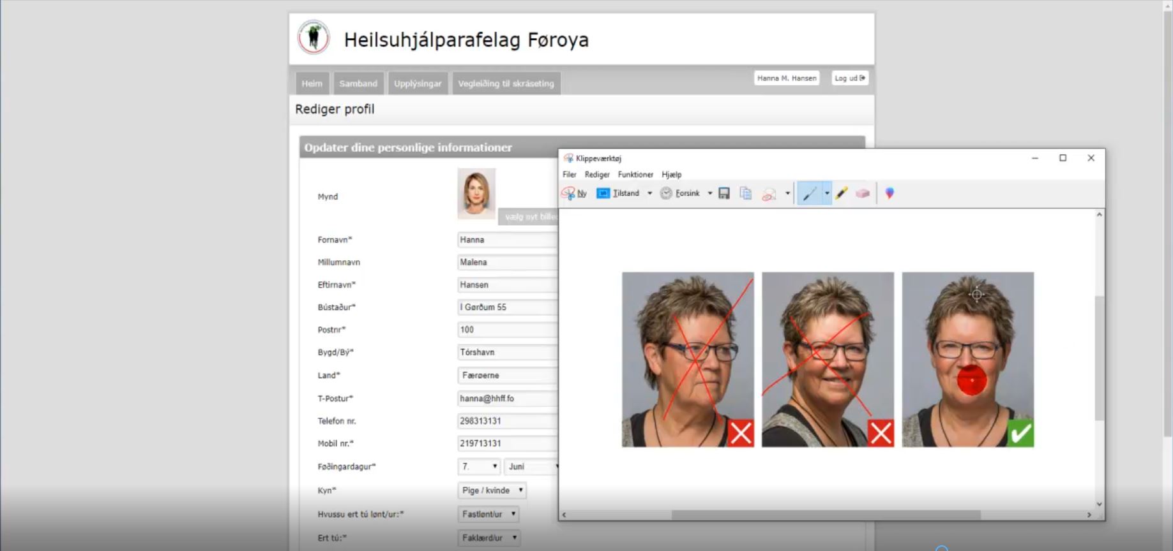Open the Samband tab
This screenshot has height=551, width=1173.
(x=358, y=84)
